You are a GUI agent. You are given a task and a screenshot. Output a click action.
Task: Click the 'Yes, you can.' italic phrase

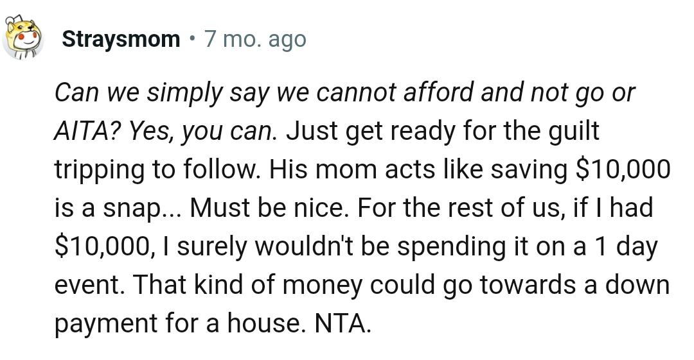[x=202, y=132]
